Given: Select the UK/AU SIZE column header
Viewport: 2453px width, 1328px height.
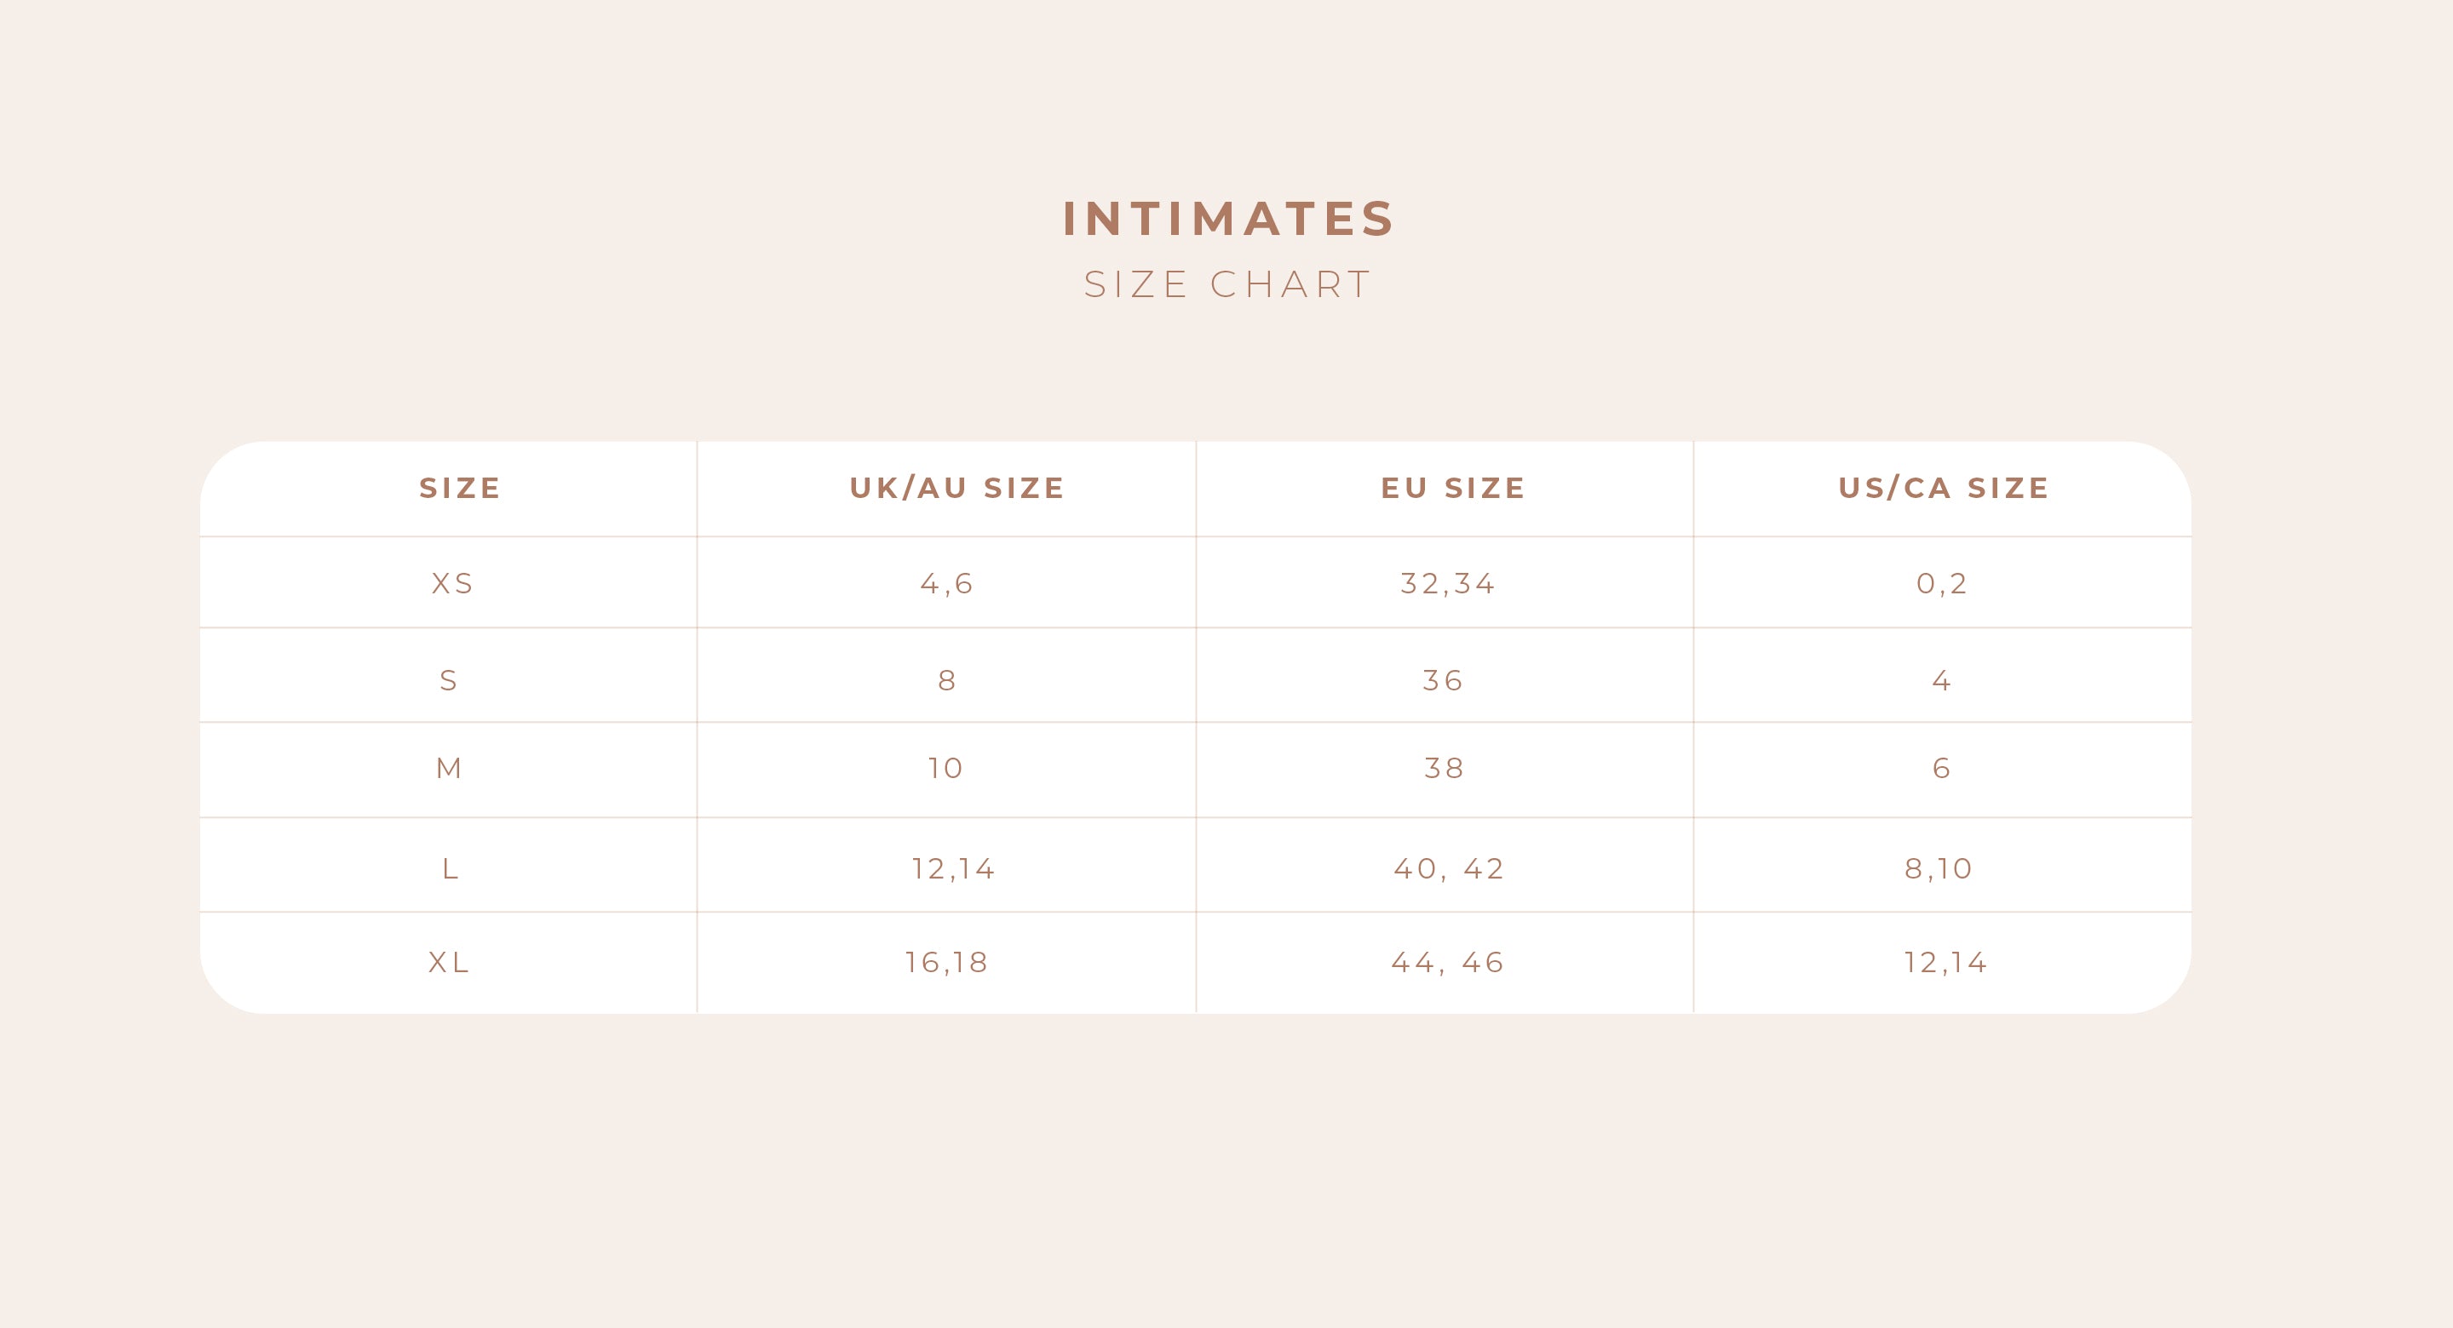Looking at the screenshot, I should (x=956, y=489).
